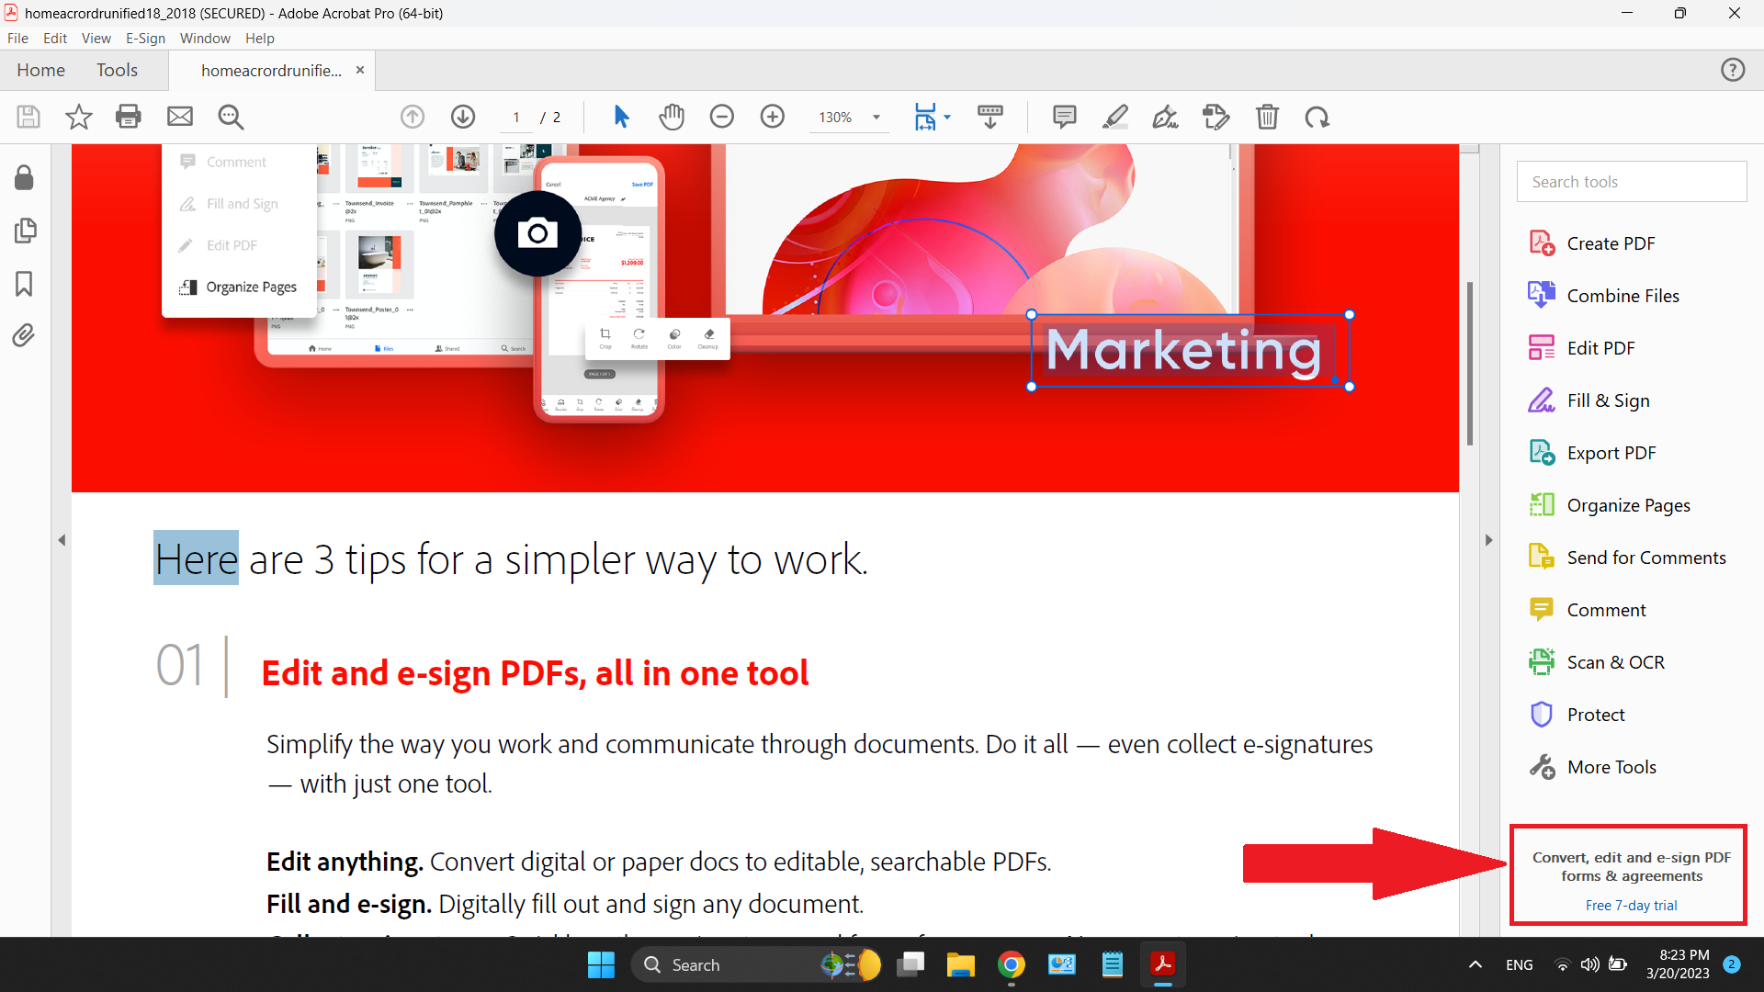Open Comment tool in right pane

pos(1588,610)
